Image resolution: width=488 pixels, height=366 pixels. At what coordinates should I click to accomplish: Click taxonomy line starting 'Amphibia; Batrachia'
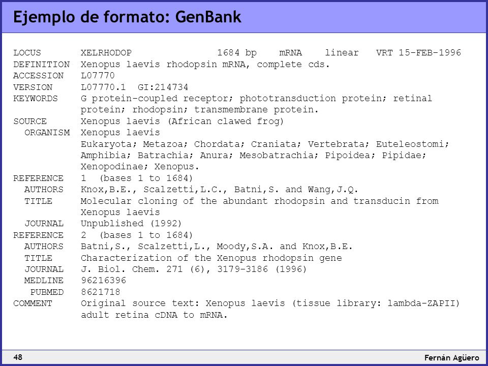[253, 156]
